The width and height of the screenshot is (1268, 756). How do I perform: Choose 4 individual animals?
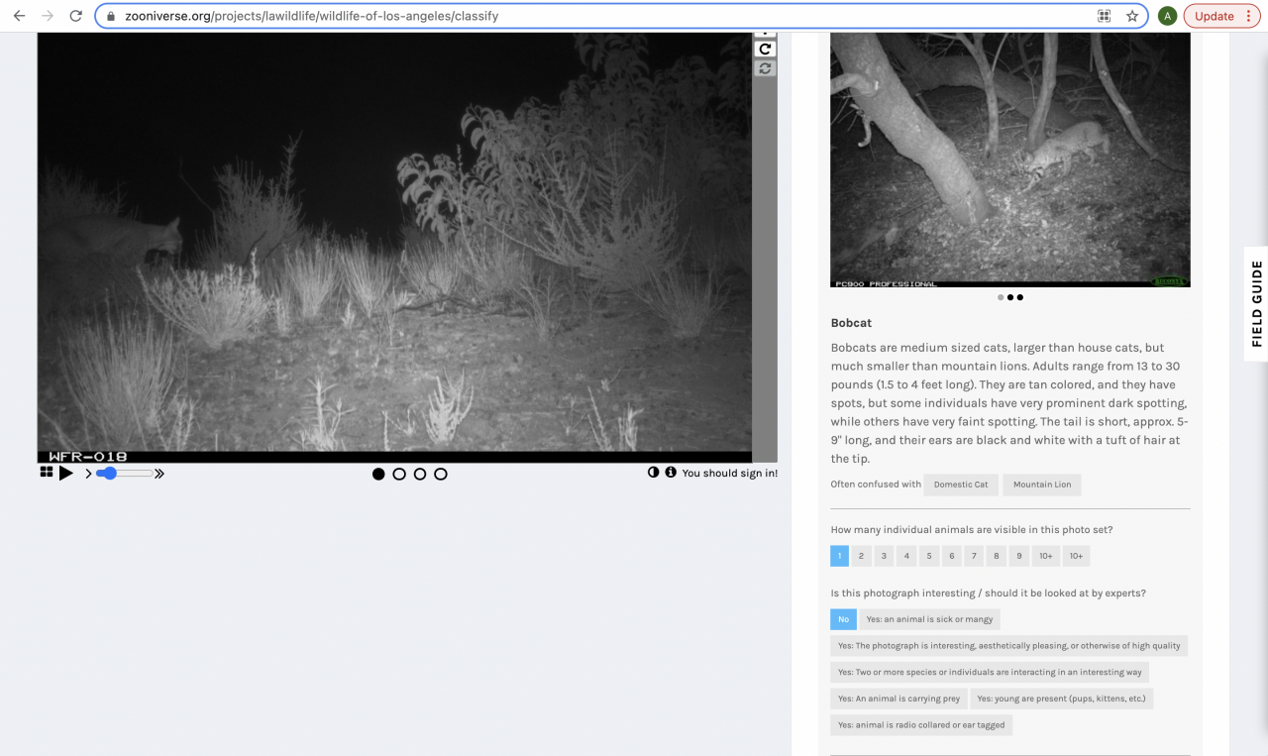click(x=906, y=556)
